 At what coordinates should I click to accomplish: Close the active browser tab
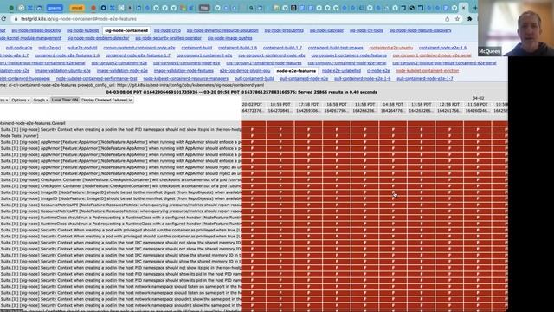tap(464, 8)
